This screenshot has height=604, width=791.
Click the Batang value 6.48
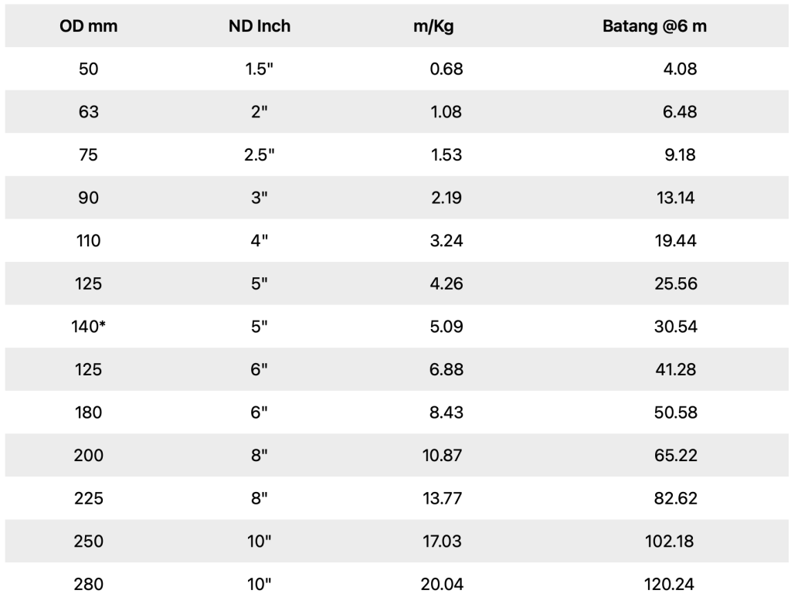[x=680, y=112]
